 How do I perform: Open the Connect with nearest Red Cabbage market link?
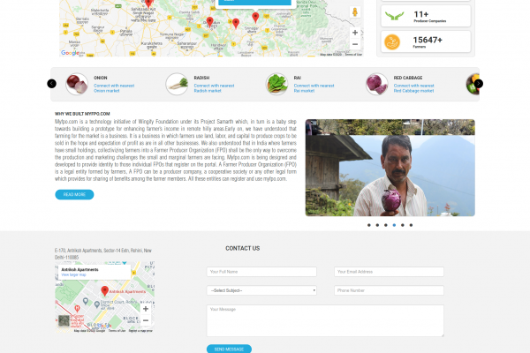[x=413, y=88]
